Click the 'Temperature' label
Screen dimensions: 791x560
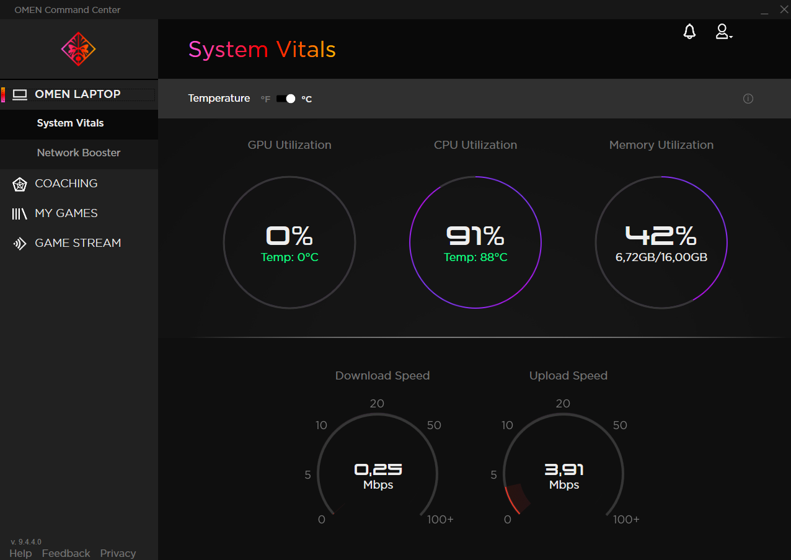click(x=219, y=99)
